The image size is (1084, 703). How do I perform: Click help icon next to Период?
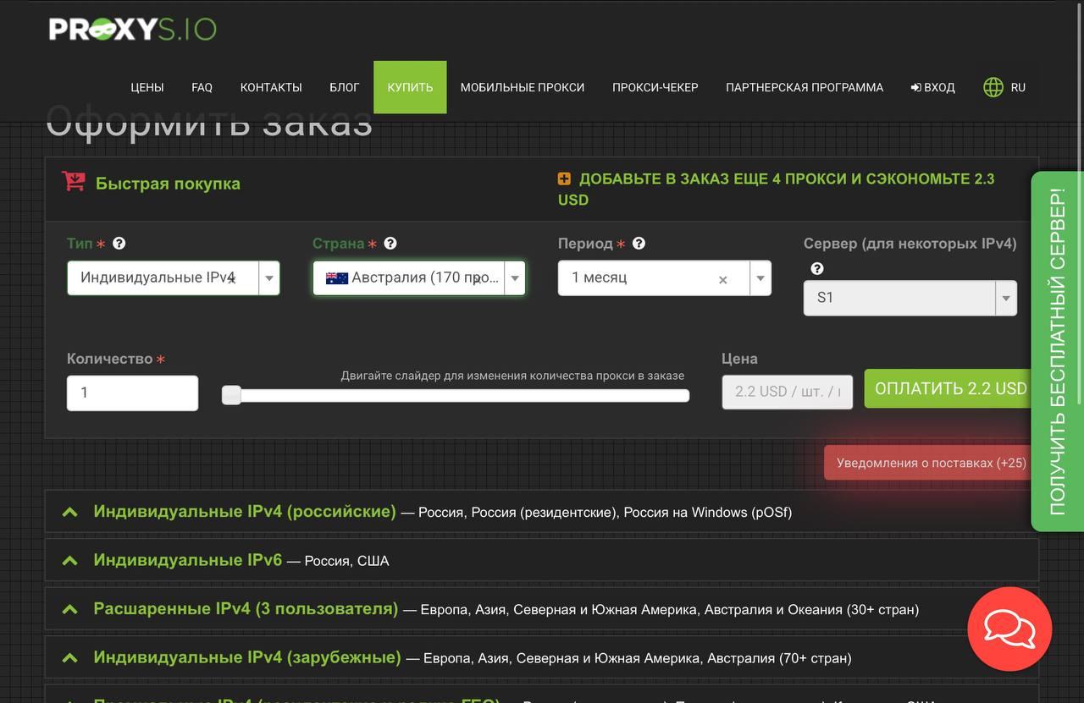point(639,244)
